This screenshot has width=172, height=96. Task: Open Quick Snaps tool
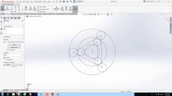66,8
